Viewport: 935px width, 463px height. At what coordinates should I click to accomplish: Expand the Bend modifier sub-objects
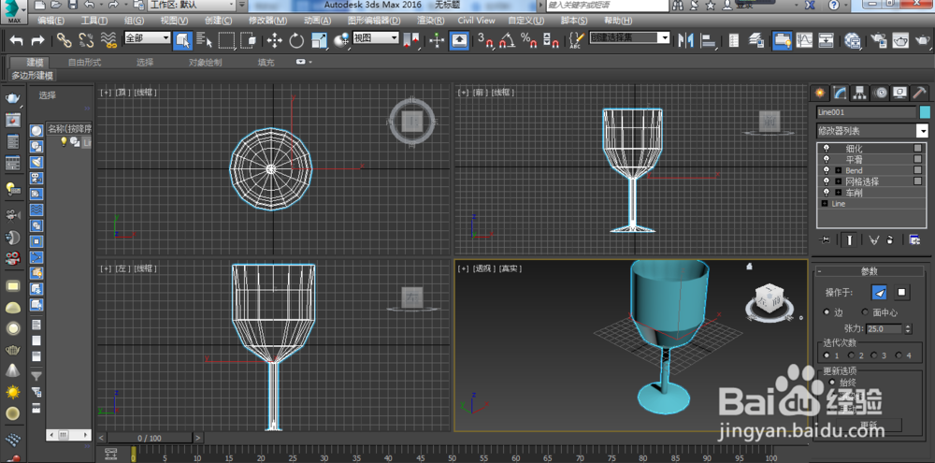point(838,170)
